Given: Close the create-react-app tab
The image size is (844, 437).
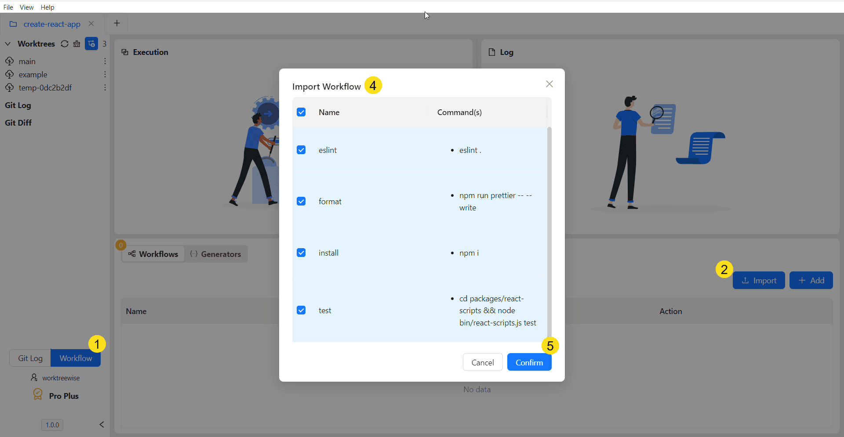Looking at the screenshot, I should [x=91, y=24].
